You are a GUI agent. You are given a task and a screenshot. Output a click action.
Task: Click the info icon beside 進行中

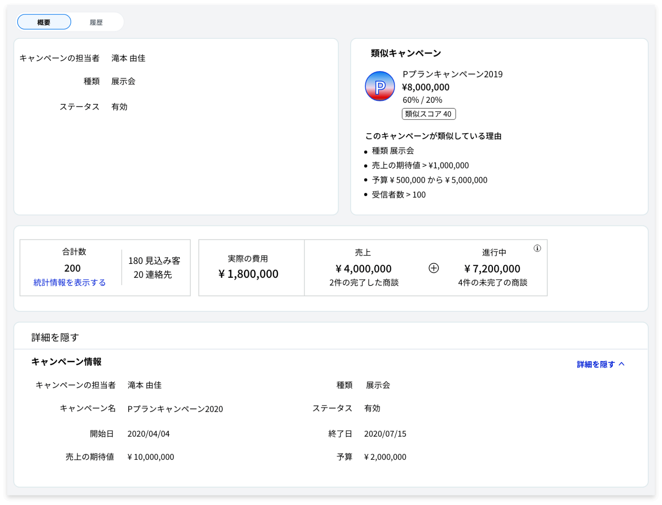coord(537,248)
